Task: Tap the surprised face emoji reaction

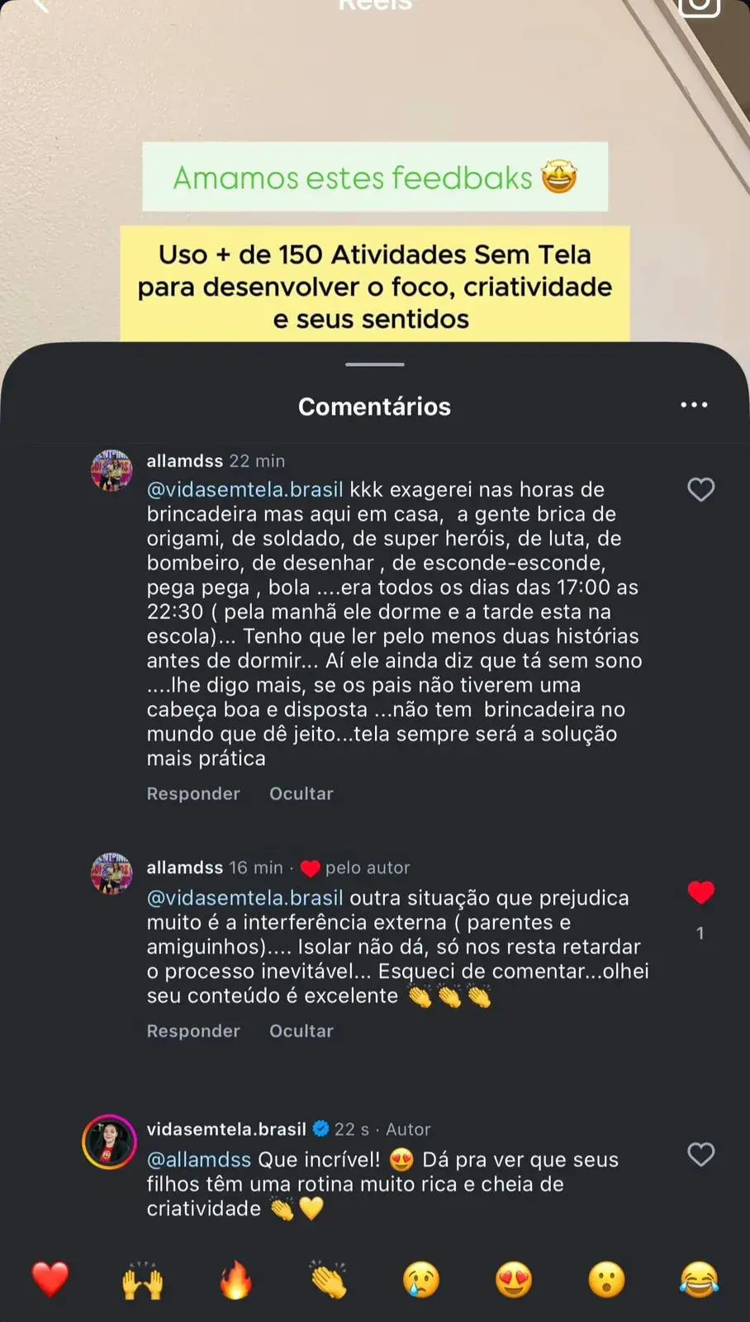Action: [606, 1281]
